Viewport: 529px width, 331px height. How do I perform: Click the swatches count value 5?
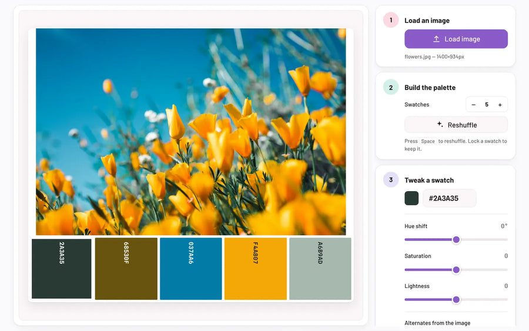coord(487,105)
